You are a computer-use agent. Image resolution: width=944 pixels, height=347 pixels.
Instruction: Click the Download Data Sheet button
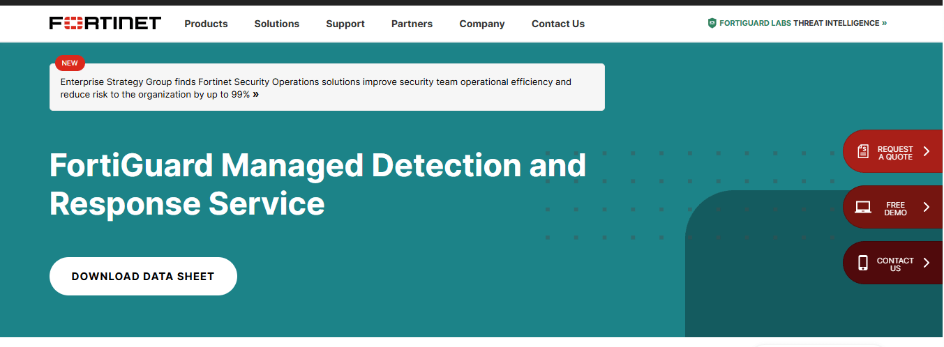(x=143, y=276)
